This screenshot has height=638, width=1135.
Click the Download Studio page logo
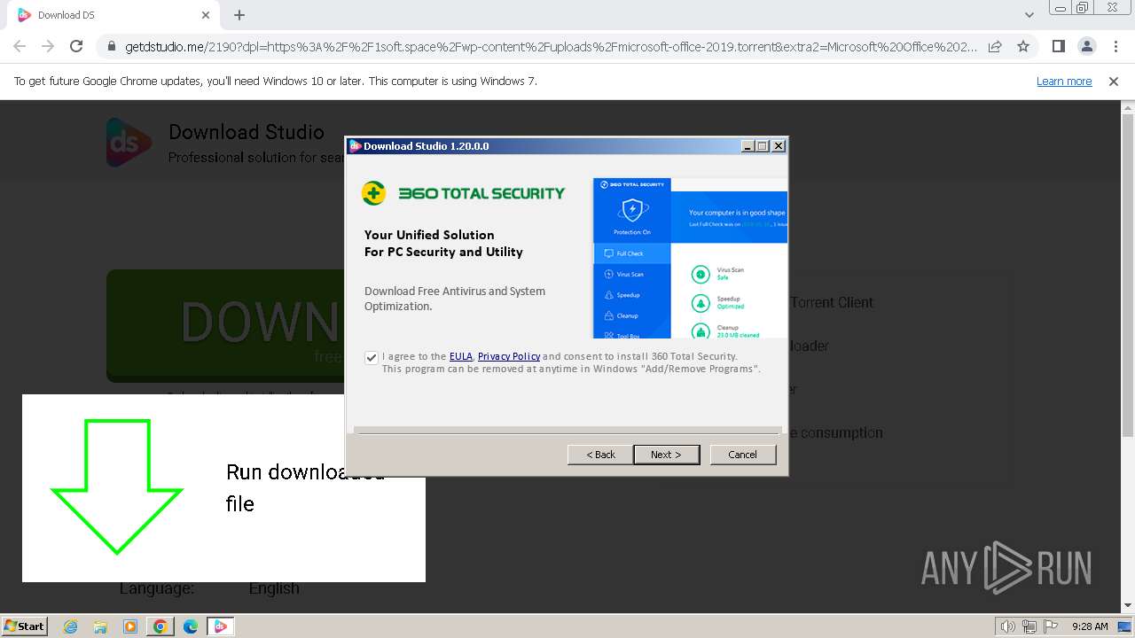(x=129, y=143)
